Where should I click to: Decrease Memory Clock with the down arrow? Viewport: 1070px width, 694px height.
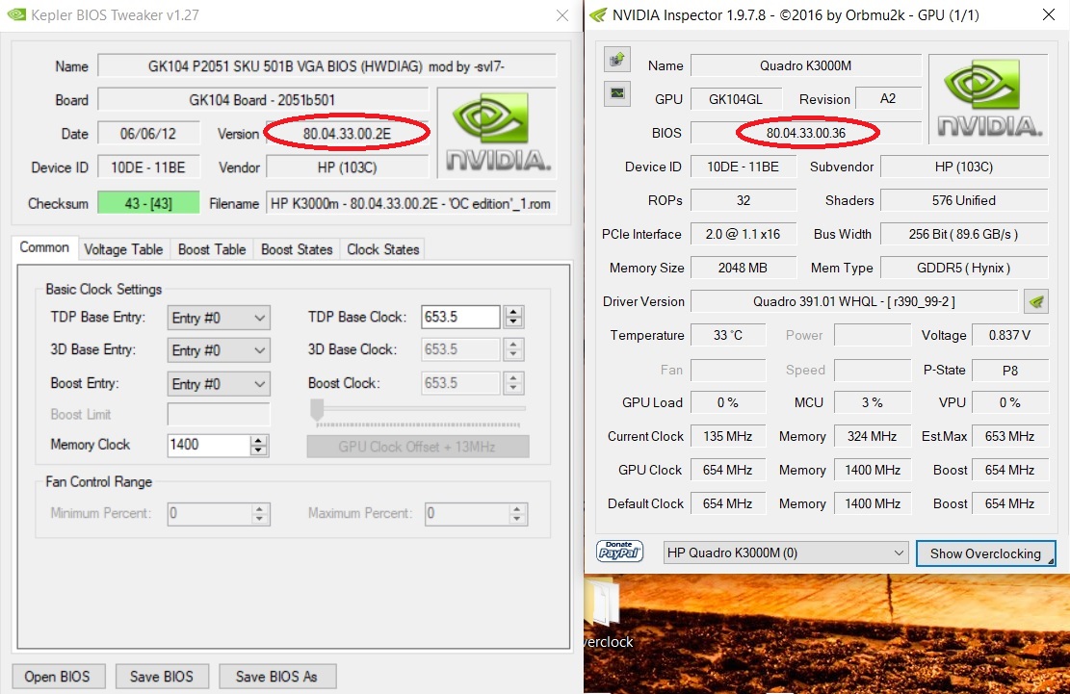tap(258, 450)
